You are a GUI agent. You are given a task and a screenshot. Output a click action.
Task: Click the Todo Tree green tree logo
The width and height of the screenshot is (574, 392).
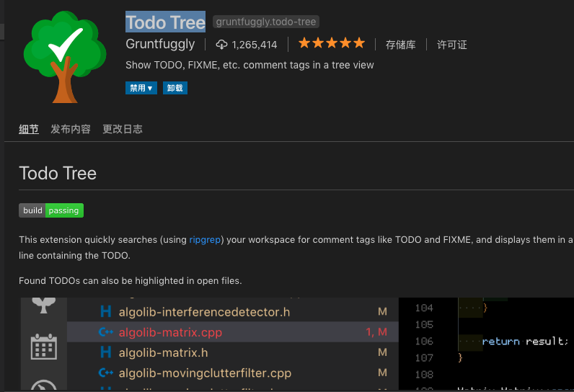pos(65,57)
